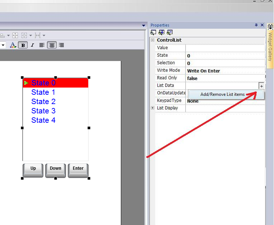274x225 pixels.
Task: Select State 3 in the control list
Action: (43, 111)
